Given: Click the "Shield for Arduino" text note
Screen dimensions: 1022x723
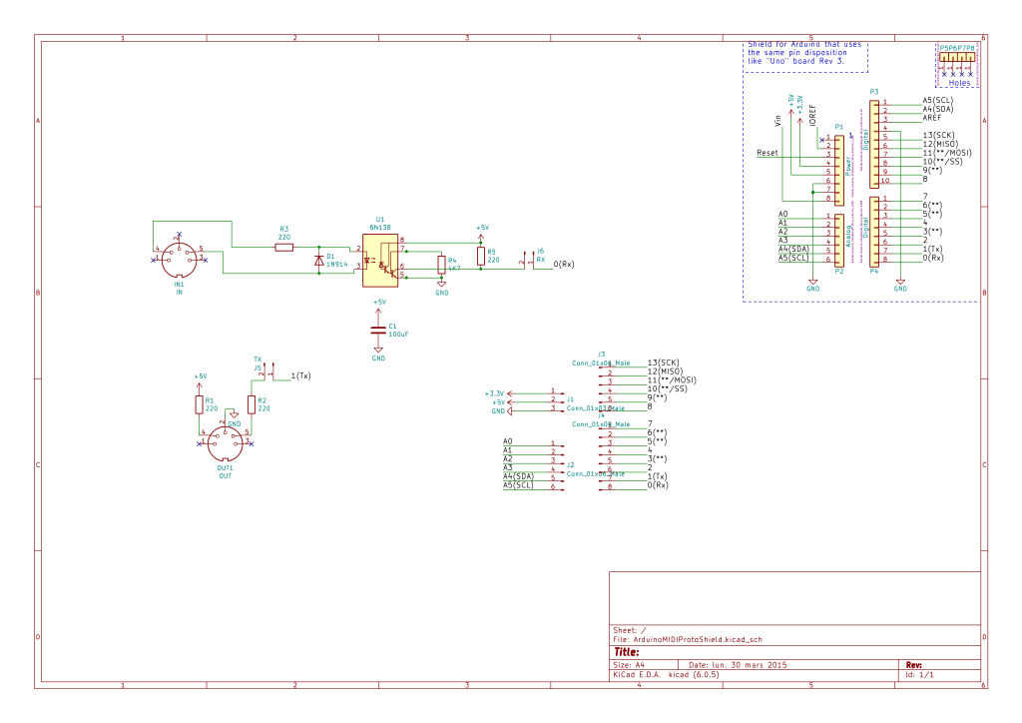Looking at the screenshot, I should coord(804,53).
